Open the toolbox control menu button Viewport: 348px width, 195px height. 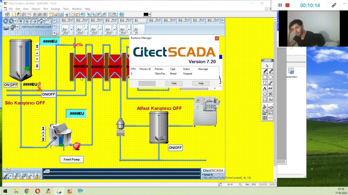point(262,60)
